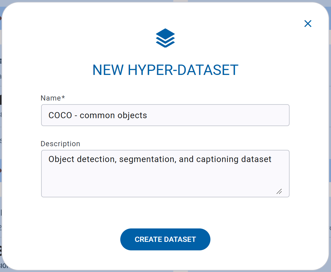Click the layers glyph centered above NEW HYPER-DATASET
This screenshot has height=272, width=331.
click(165, 38)
